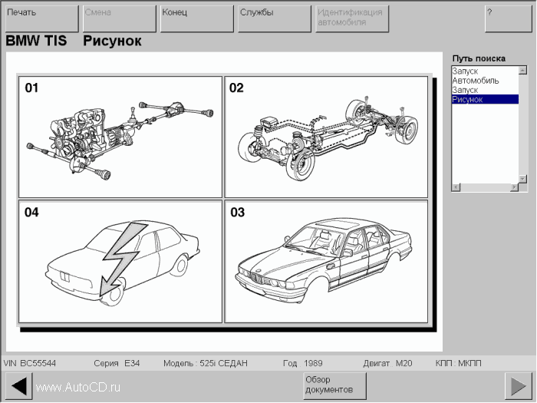The height and width of the screenshot is (403, 537).
Task: Go back with the black left arrow
Action: pos(19,386)
